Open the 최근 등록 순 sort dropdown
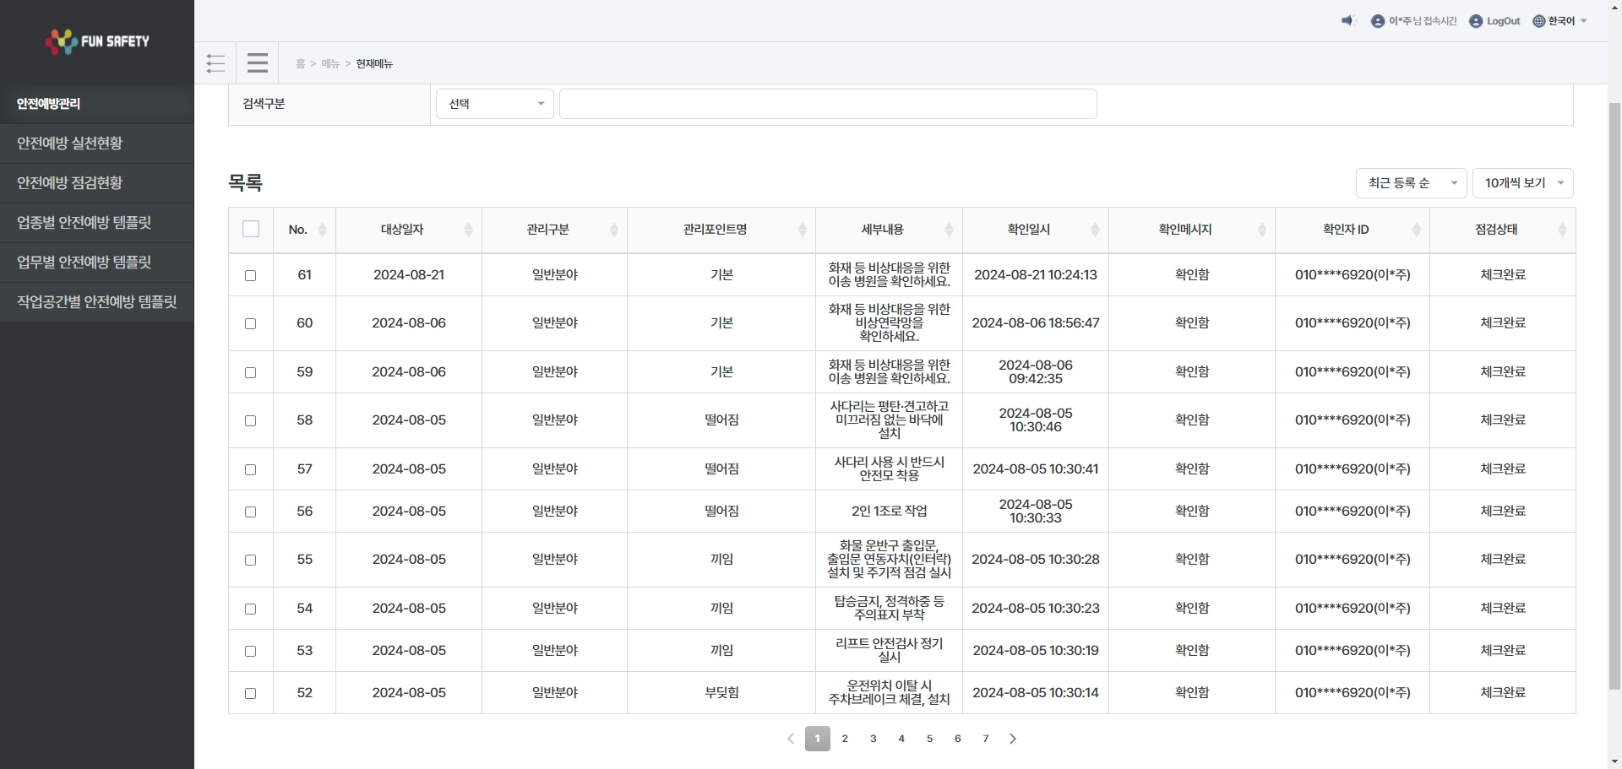Image resolution: width=1622 pixels, height=769 pixels. (1412, 183)
